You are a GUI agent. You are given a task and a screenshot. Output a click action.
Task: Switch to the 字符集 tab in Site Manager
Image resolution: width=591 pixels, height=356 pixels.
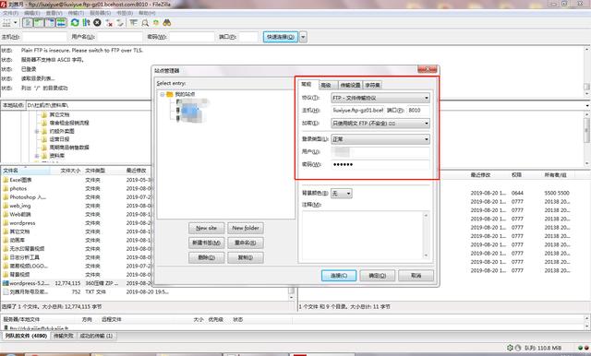coord(372,85)
